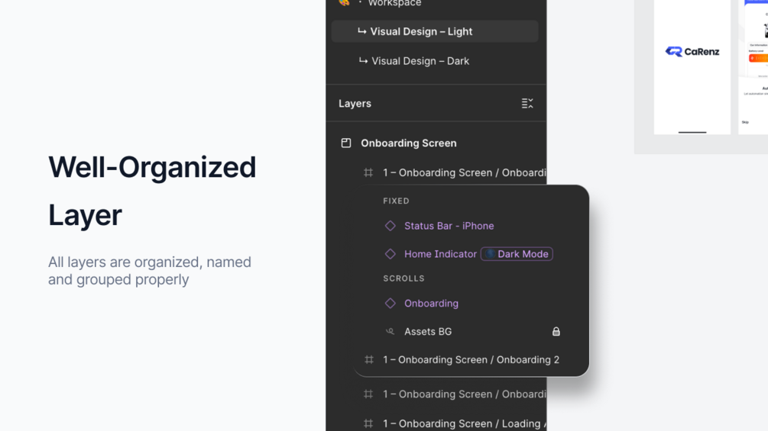768x431 pixels.
Task: Select the Onboarding Screen section layer
Action: point(409,143)
